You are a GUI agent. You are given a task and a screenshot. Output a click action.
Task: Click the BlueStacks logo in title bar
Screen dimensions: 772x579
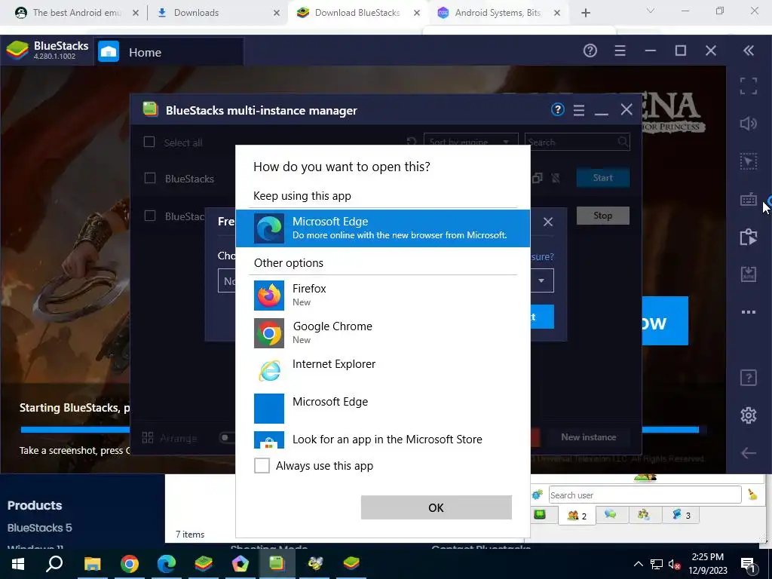(x=17, y=51)
